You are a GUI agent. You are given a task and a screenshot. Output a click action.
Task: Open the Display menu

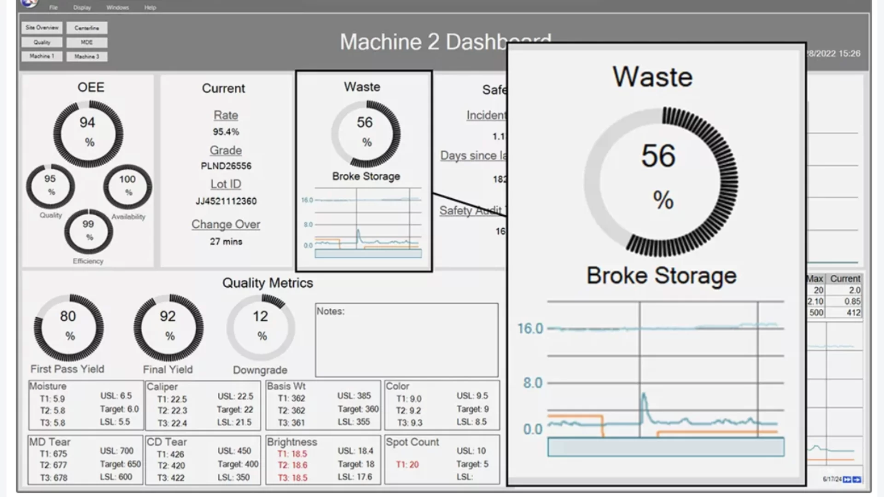tap(82, 7)
